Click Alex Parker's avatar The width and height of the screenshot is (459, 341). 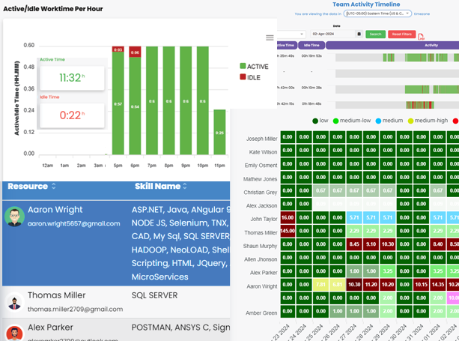[x=14, y=333]
